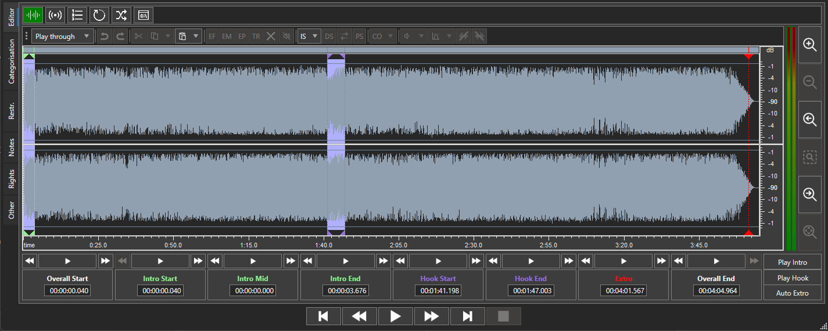Nudge the Intro End marker forward
Screen dimensions: 828x331
(x=383, y=261)
